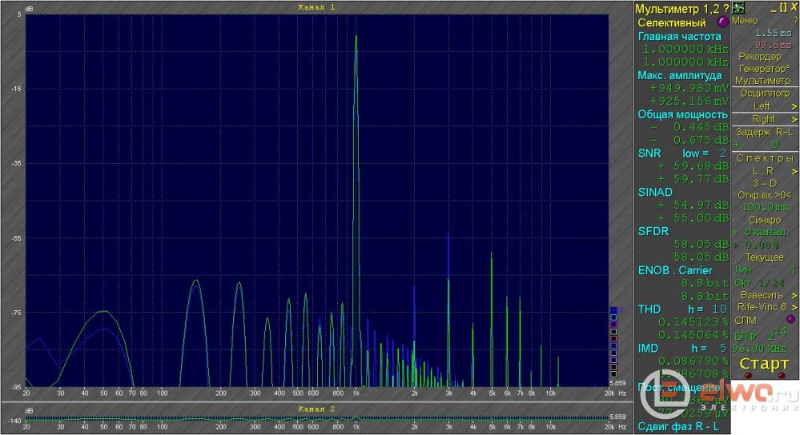The image size is (800, 435).
Task: Select the 3-D spectrum view
Action: click(763, 183)
